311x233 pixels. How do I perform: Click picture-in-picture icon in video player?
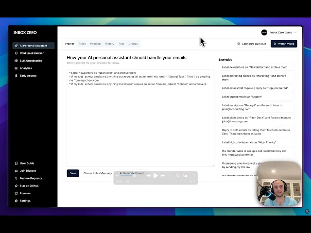185,176
